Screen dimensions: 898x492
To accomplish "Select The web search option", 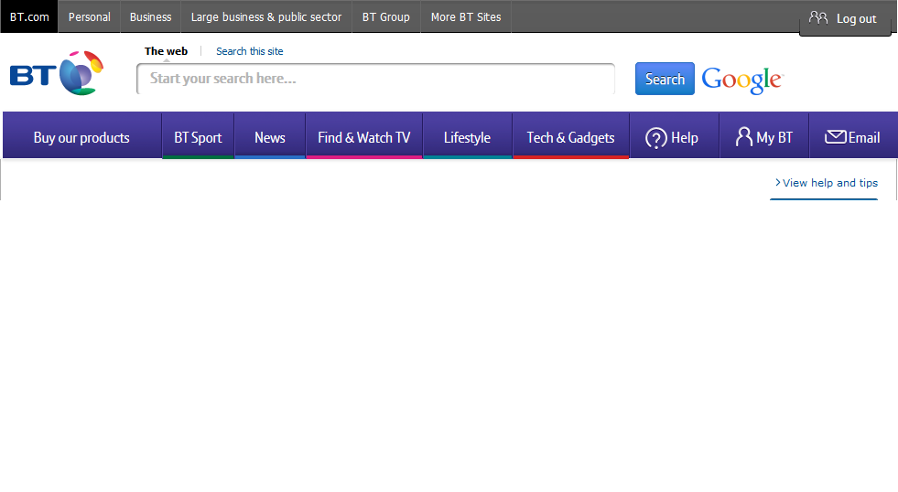I will pos(166,51).
